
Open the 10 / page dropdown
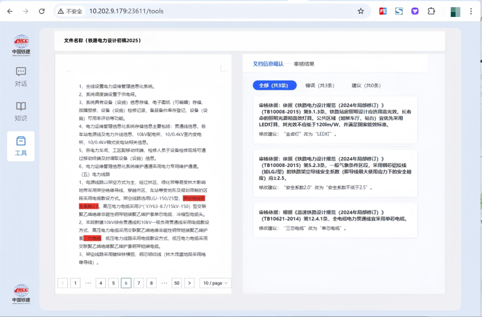(215, 283)
